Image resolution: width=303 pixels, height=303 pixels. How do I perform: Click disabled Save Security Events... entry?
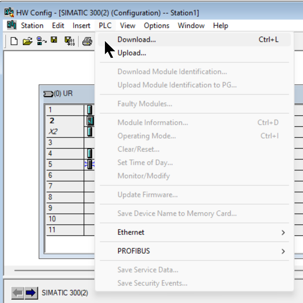(194, 283)
